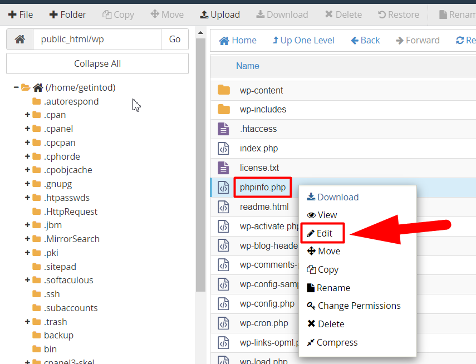The height and width of the screenshot is (364, 476).
Task: Choose Compress from the context menu
Action: [x=332, y=342]
